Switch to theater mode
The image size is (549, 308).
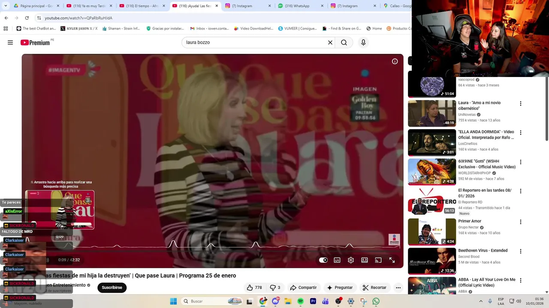[365, 260]
